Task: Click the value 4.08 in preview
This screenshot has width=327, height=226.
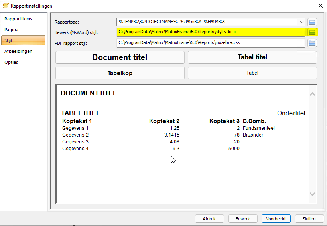Action: coord(175,142)
